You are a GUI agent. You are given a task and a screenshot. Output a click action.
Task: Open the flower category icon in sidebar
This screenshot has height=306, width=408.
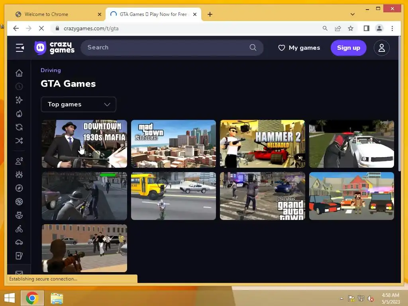(19, 215)
